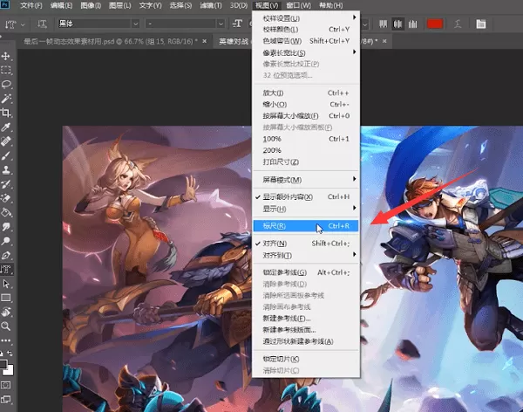Open the 滤镜(T) menu
The width and height of the screenshot is (523, 412).
(x=210, y=5)
